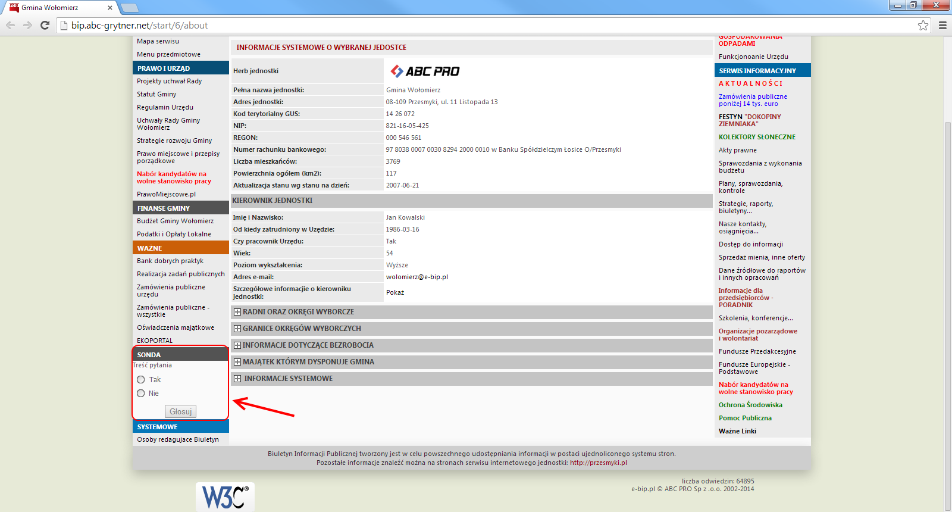Open Funkcjonoanie Urzędu link
The width and height of the screenshot is (952, 512).
(753, 57)
